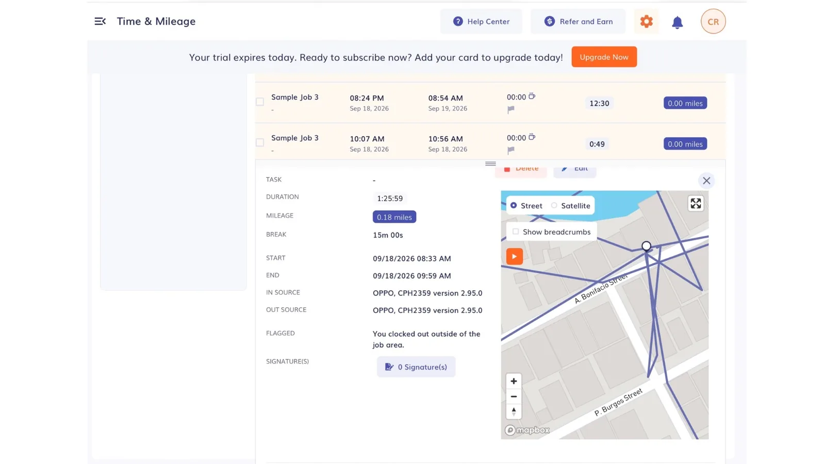This screenshot has height=464, width=825.
Task: Click 12:30 duration in first row
Action: tap(599, 103)
